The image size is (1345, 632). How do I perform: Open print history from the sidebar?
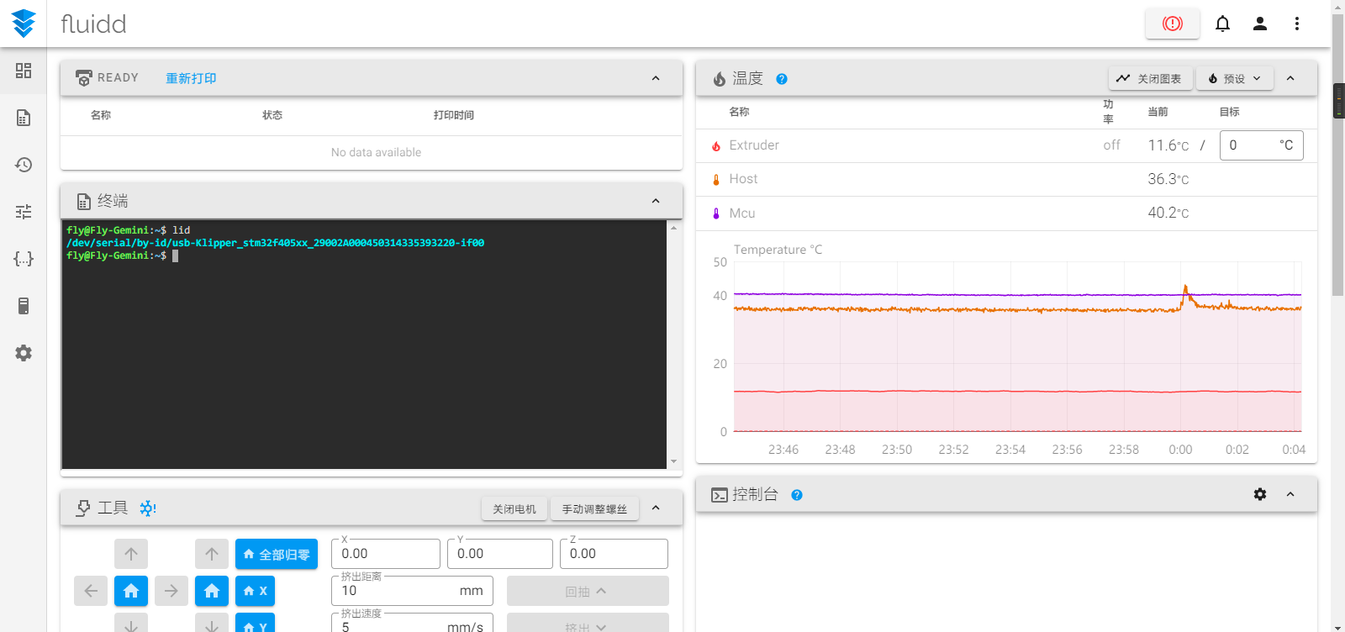pos(24,165)
